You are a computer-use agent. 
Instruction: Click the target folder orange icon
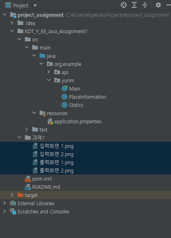click(x=20, y=195)
